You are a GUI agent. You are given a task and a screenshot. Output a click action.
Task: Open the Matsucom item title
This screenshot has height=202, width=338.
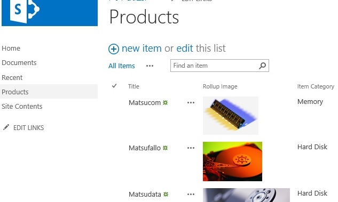(145, 103)
